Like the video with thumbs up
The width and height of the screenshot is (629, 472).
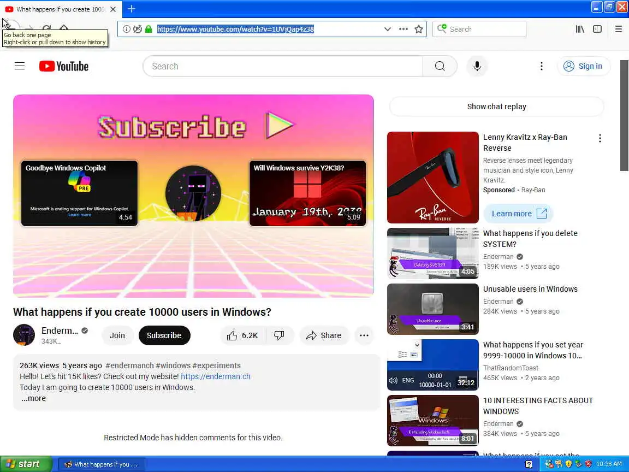tap(242, 335)
